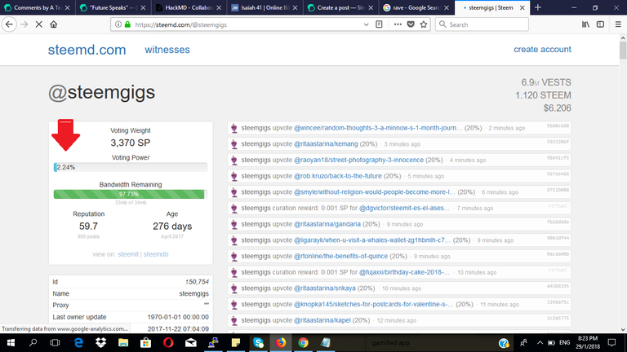View profile on steemdb link
Viewport: 627px width, 352px height.
(x=156, y=254)
